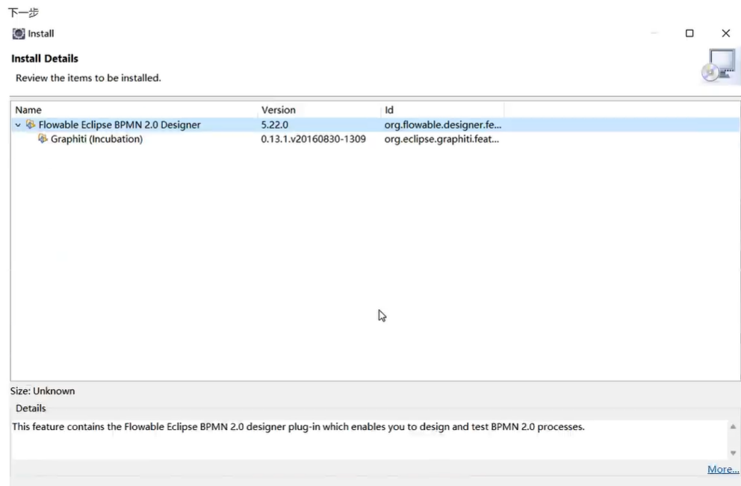This screenshot has width=741, height=486.
Task: Click version 5.22.0 cell
Action: pyautogui.click(x=275, y=125)
